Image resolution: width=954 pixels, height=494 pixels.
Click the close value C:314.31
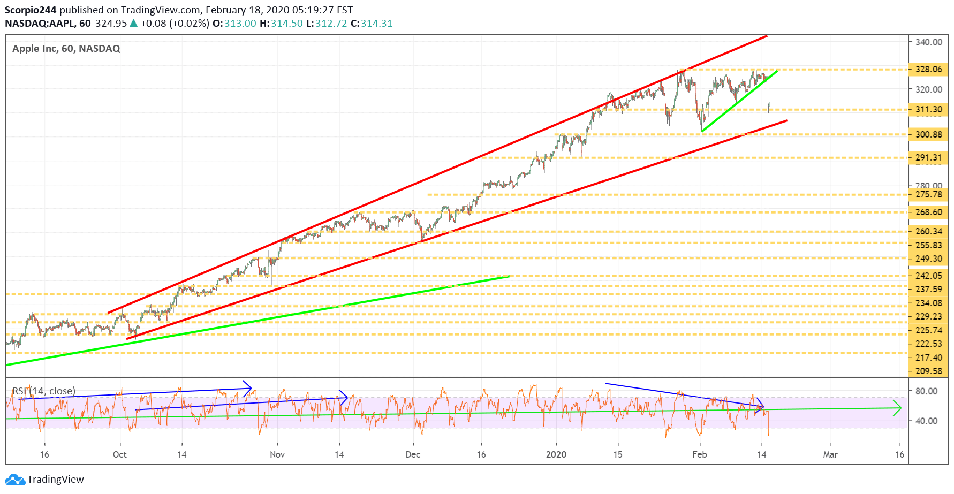click(x=372, y=24)
